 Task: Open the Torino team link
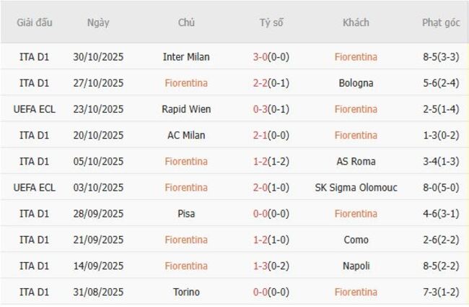click(186, 292)
